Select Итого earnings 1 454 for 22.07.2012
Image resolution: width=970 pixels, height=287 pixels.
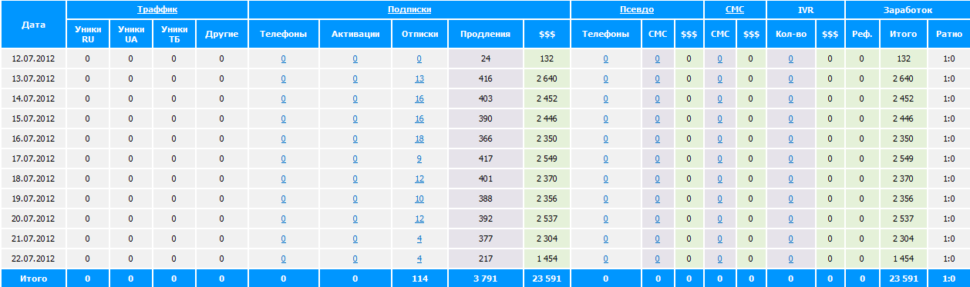coord(902,259)
